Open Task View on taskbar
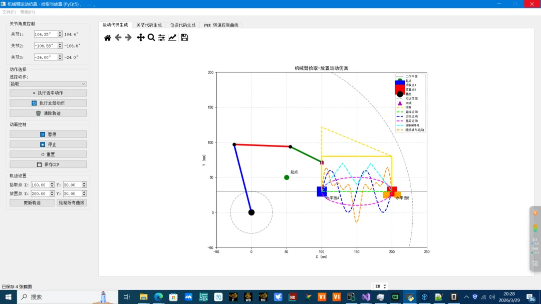 pyautogui.click(x=127, y=297)
